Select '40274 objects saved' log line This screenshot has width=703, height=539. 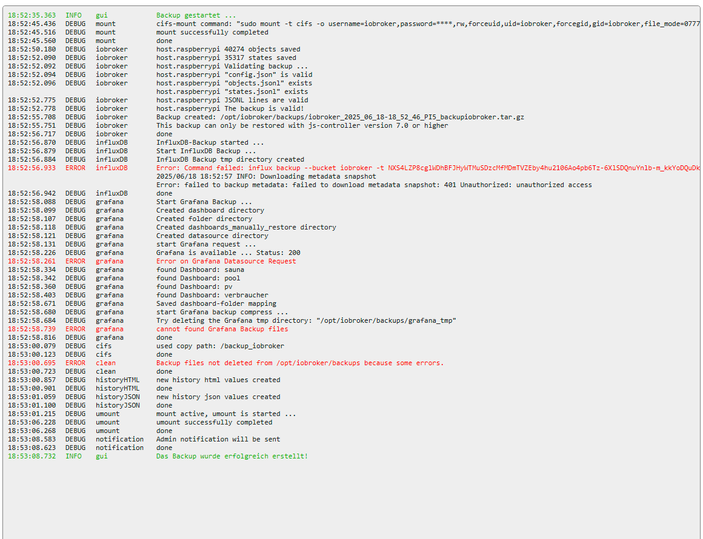tap(228, 49)
